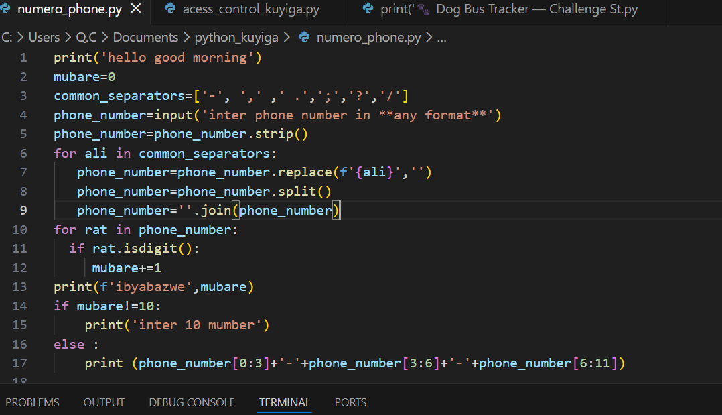Click the slice phone_number[6:11]

coord(549,364)
